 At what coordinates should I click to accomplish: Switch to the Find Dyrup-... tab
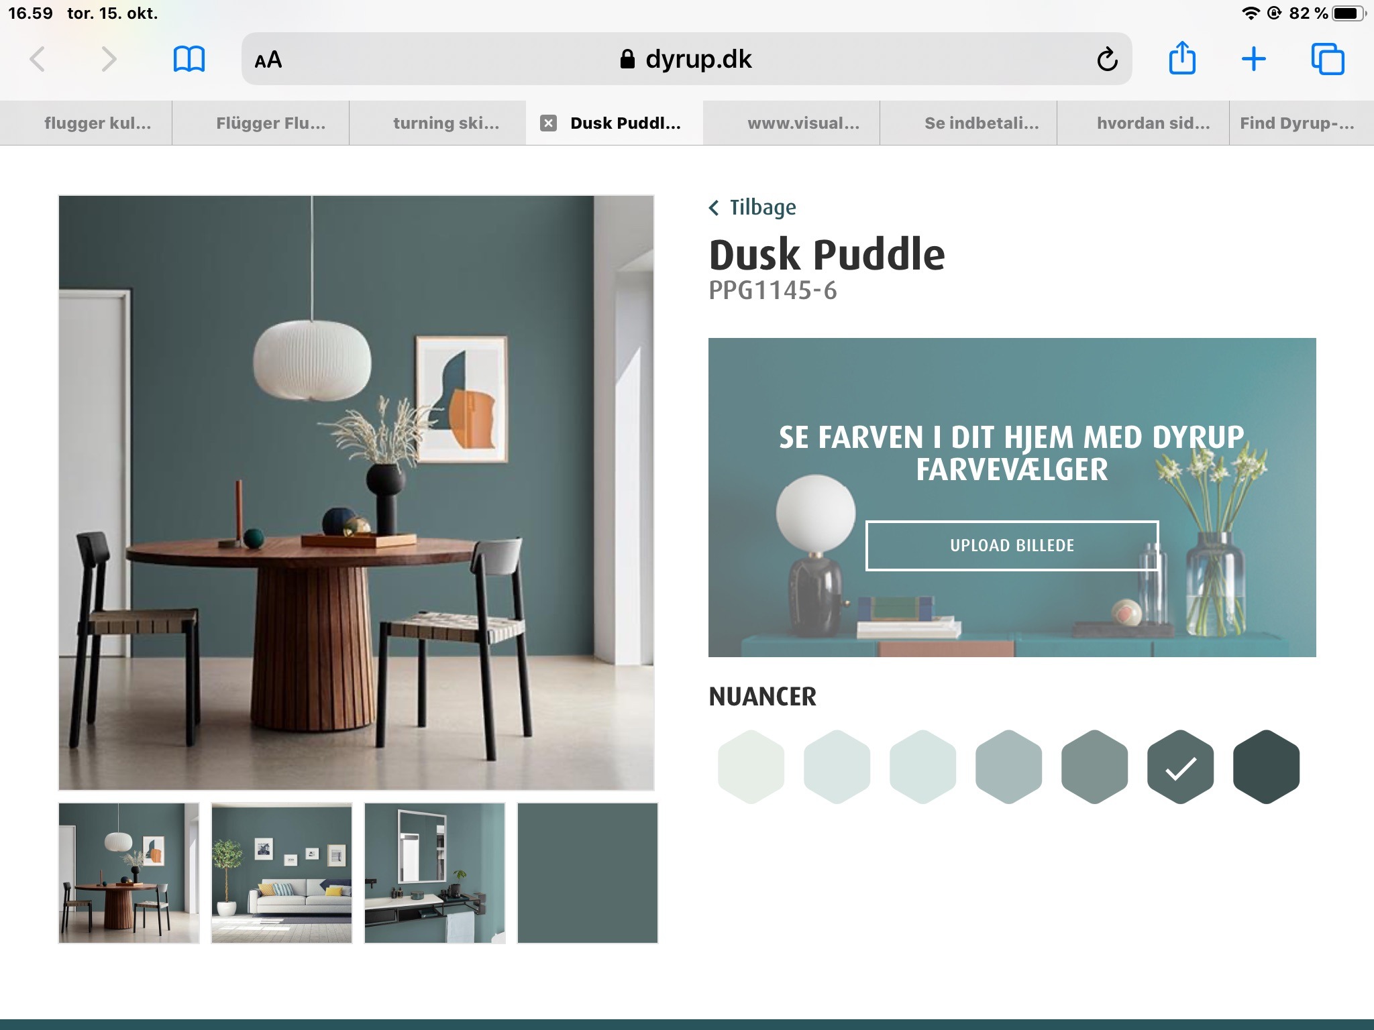pos(1297,123)
